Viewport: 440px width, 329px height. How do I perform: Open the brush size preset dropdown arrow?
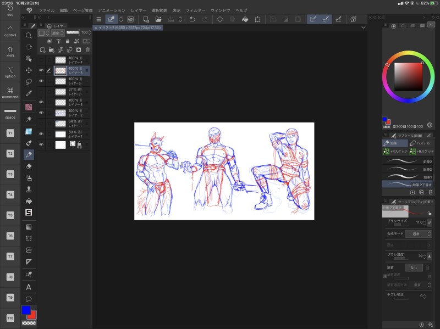click(x=428, y=222)
